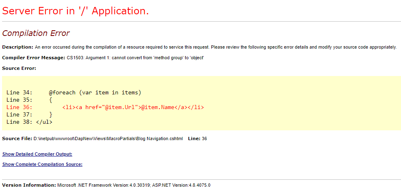The width and height of the screenshot is (401, 192).
Task: Click Line 34 foreach statement
Action: click(95, 93)
